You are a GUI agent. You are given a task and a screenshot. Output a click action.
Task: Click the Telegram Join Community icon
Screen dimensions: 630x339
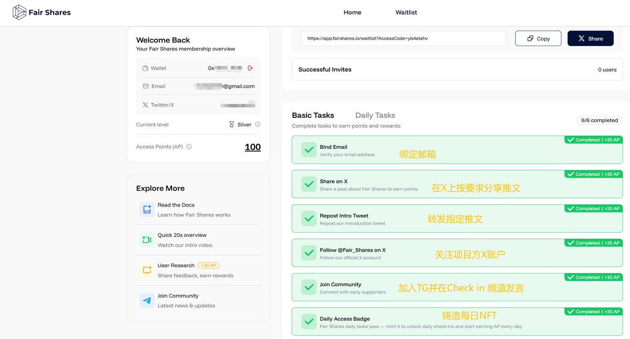tap(146, 301)
